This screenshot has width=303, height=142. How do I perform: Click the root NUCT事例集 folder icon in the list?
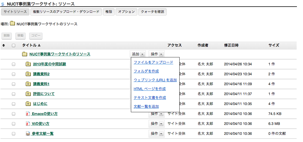25,54
